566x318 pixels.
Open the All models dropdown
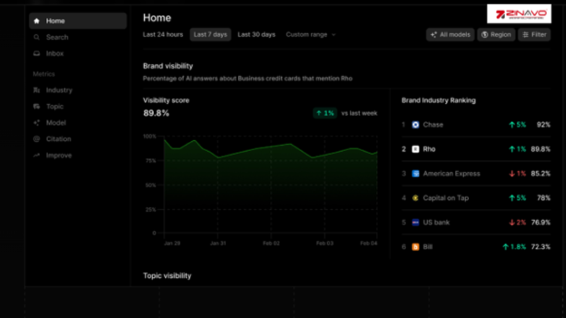450,35
